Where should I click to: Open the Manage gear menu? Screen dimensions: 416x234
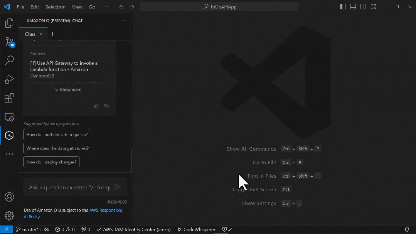point(9,216)
